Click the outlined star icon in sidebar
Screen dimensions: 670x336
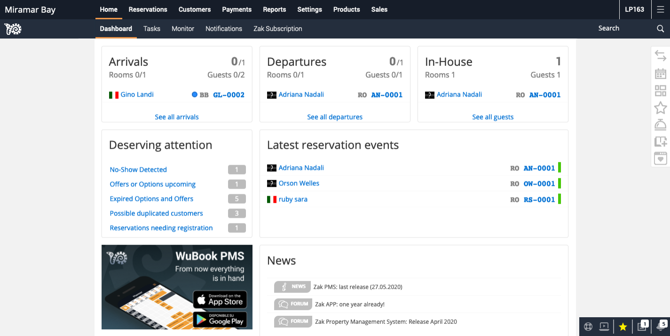661,108
